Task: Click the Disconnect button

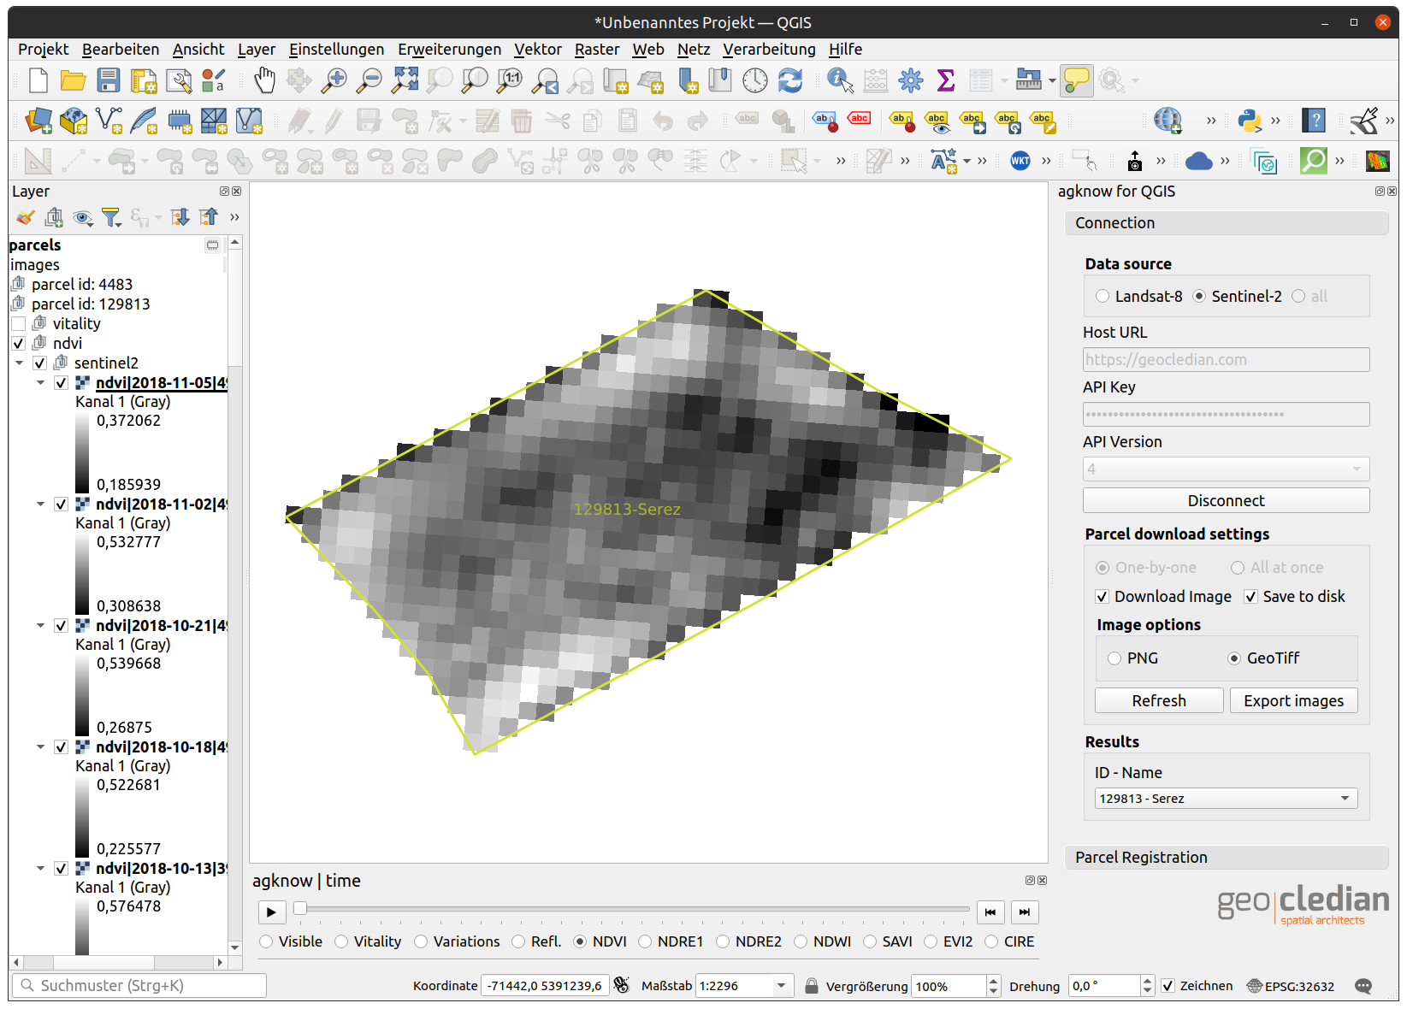Action: 1226,501
